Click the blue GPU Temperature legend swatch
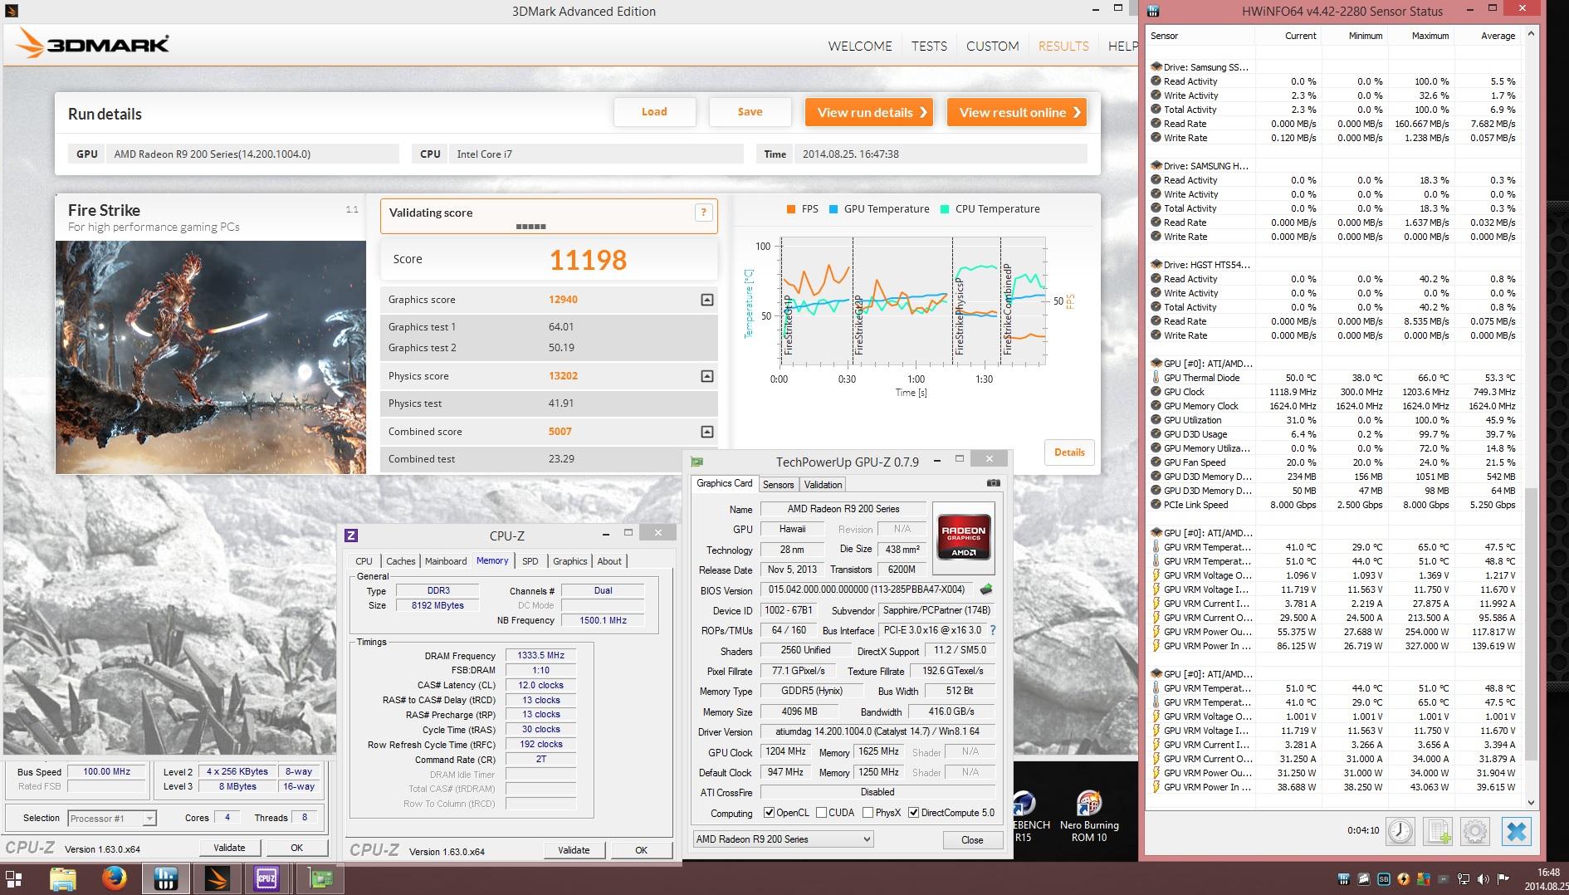The image size is (1569, 895). 833,209
